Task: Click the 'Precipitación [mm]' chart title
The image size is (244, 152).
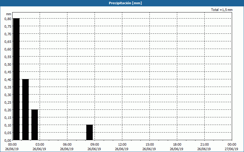Action: [125, 3]
